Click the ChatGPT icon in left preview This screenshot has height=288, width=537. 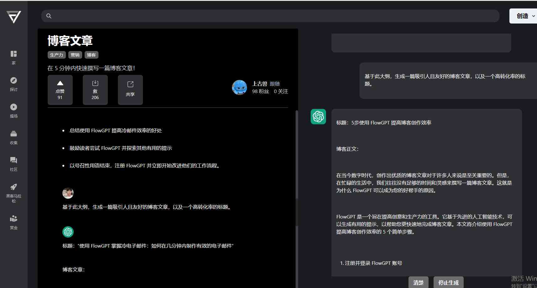(x=68, y=232)
